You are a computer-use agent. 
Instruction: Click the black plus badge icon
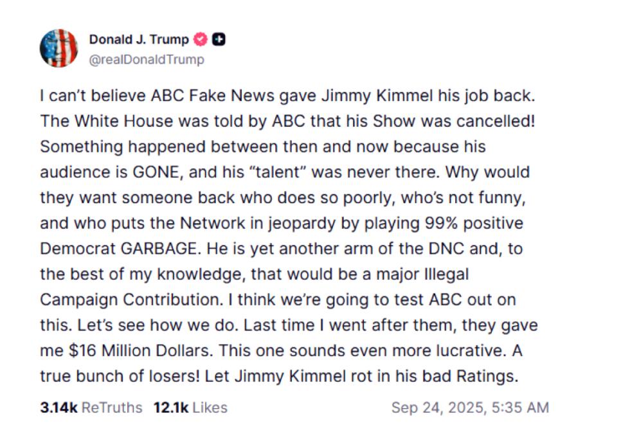(x=219, y=39)
